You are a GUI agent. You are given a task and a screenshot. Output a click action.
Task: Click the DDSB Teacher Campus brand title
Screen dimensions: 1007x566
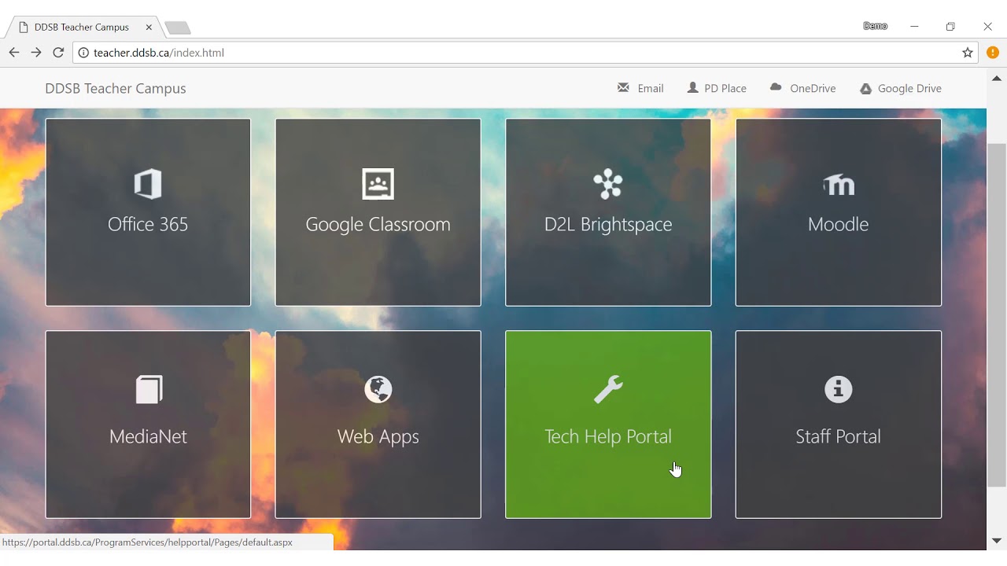(116, 88)
